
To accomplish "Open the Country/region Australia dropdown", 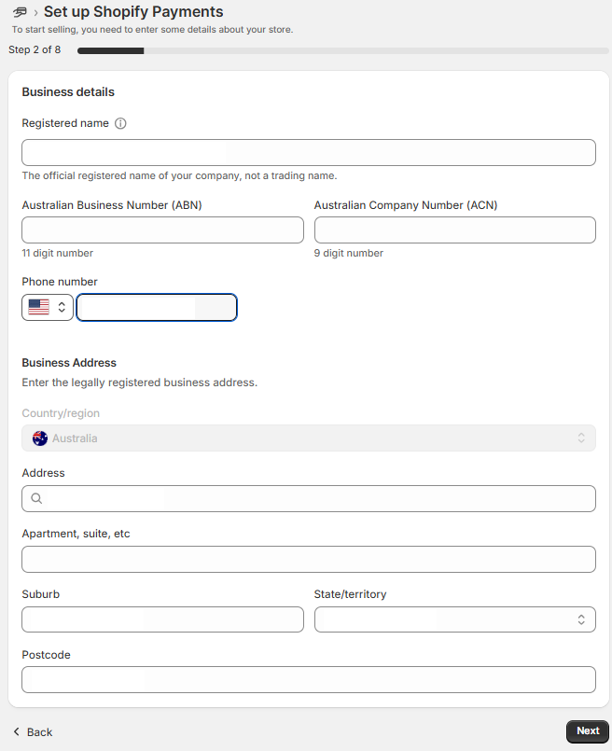I will [x=309, y=438].
